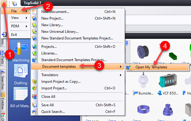Open the Libraries... entry
The height and width of the screenshot is (121, 191).
pyautogui.click(x=49, y=53)
